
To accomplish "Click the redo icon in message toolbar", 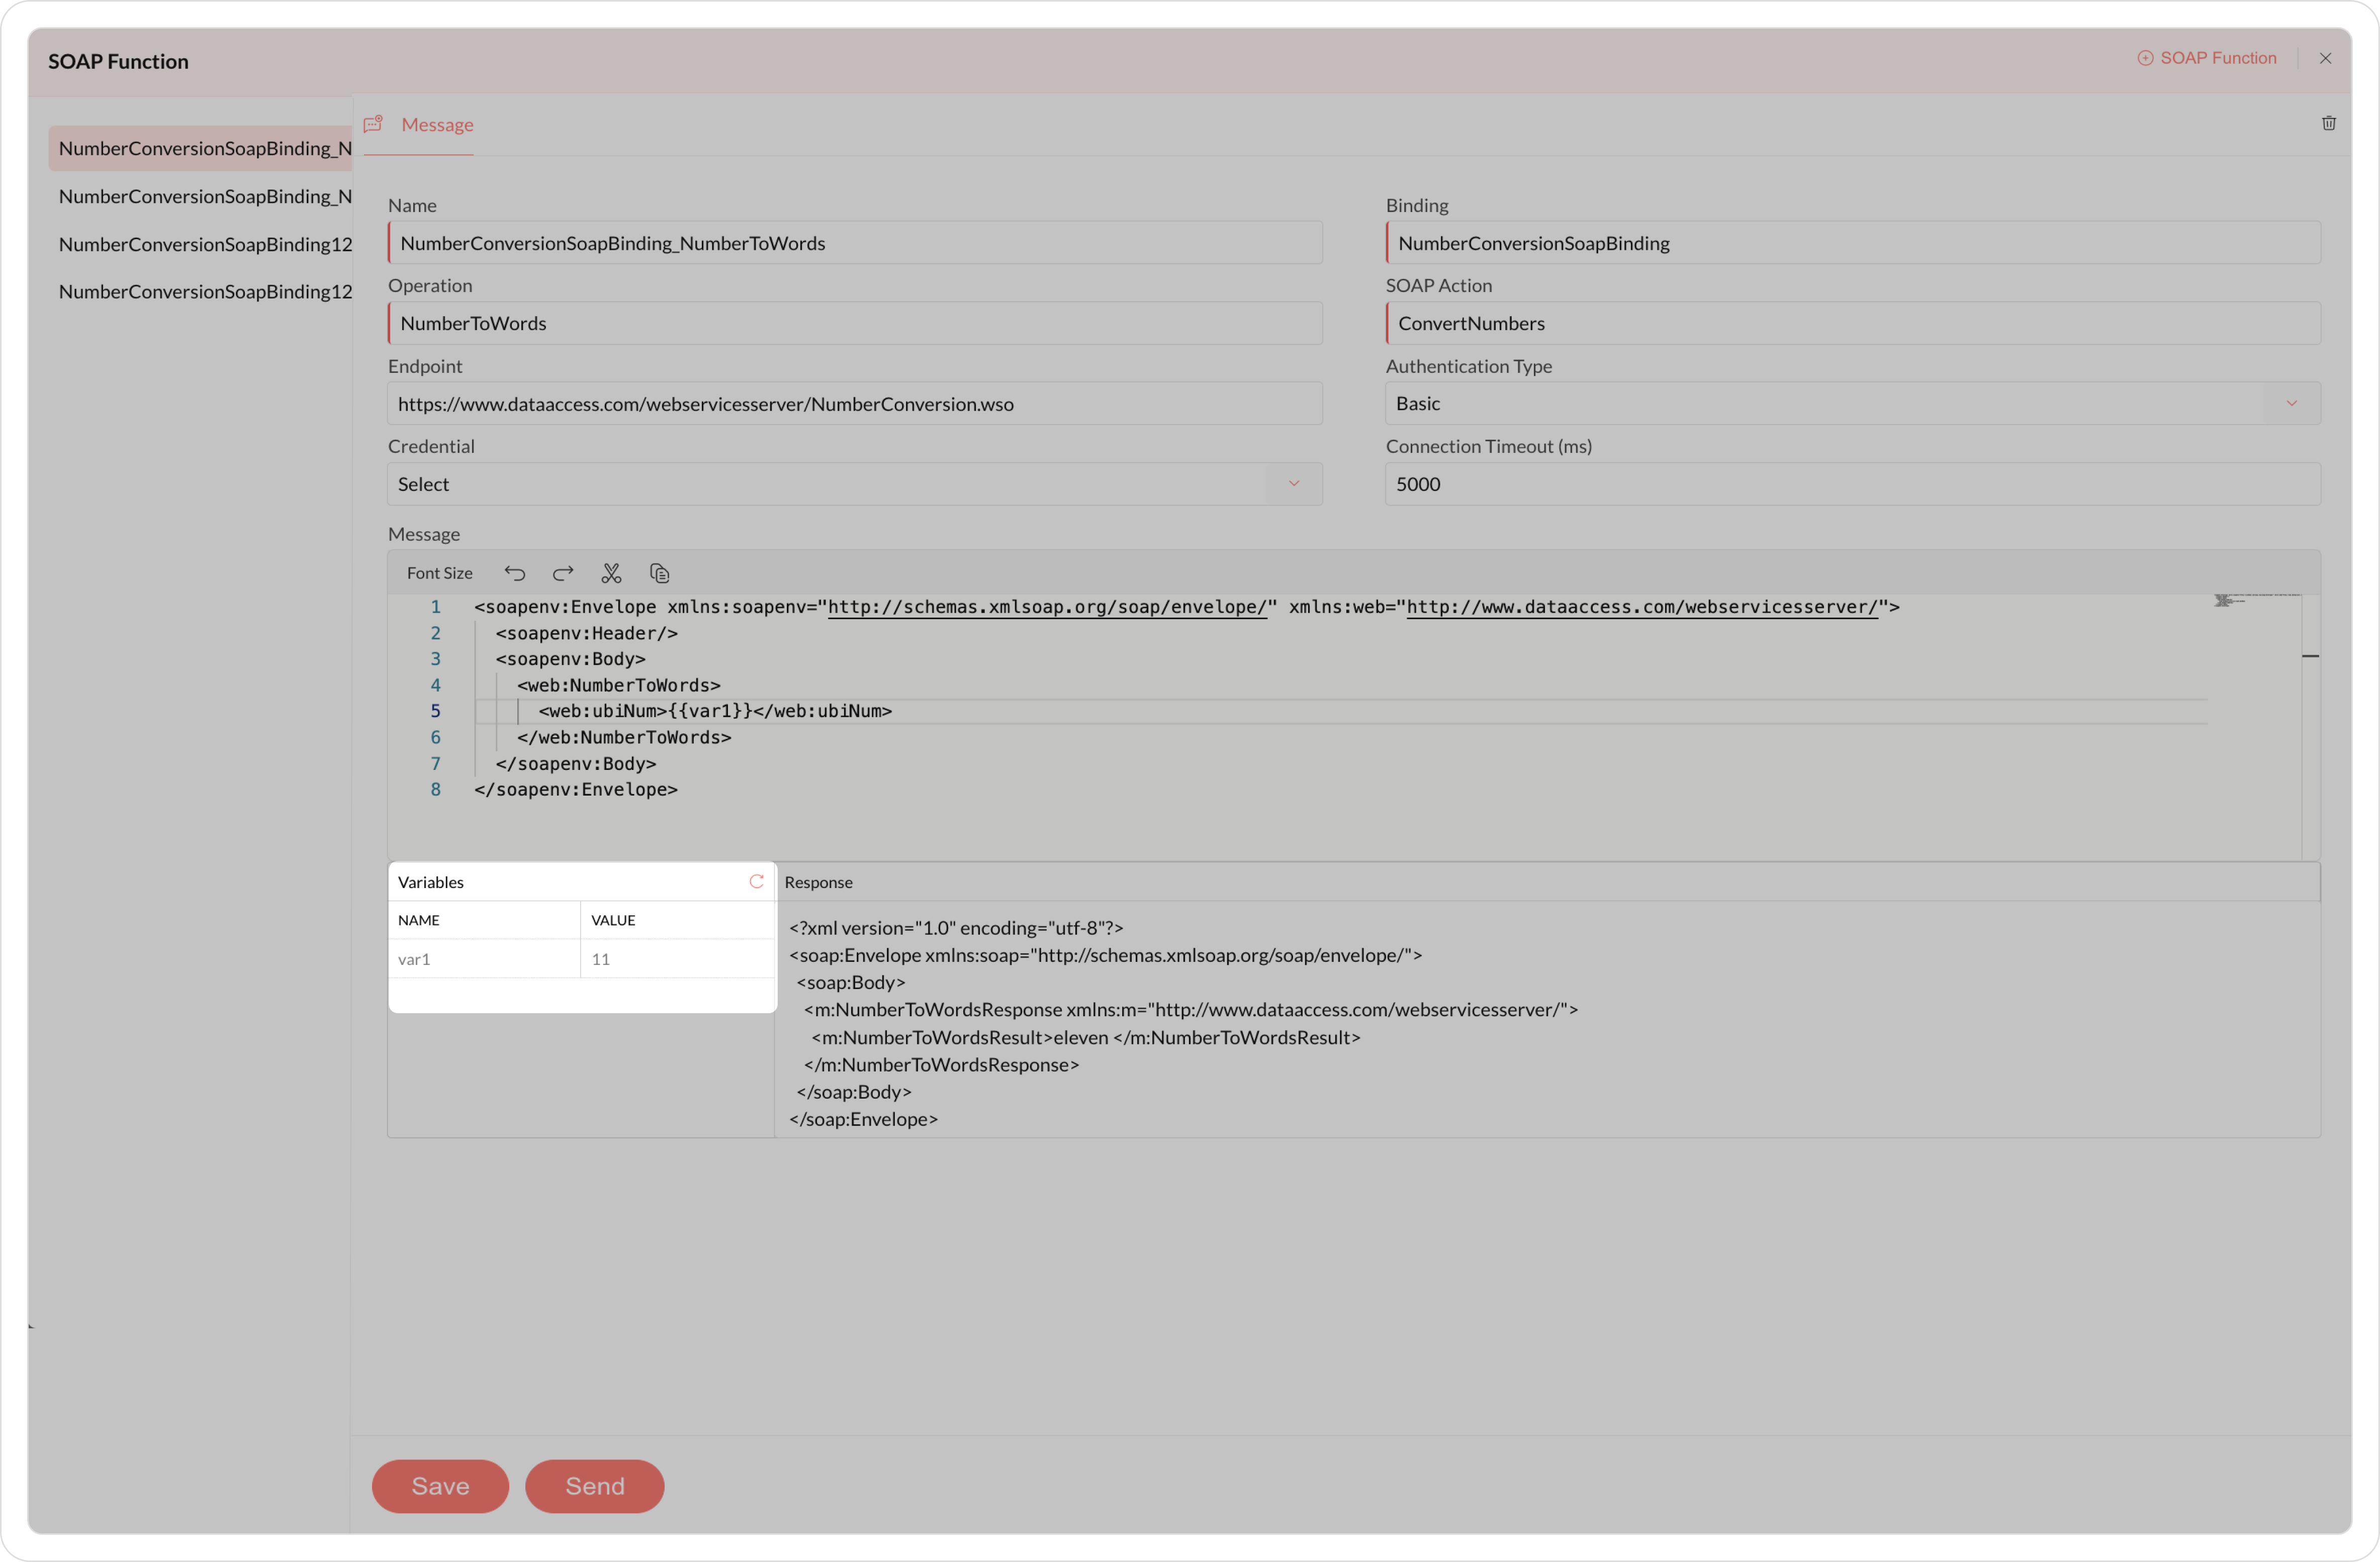I will pyautogui.click(x=563, y=572).
